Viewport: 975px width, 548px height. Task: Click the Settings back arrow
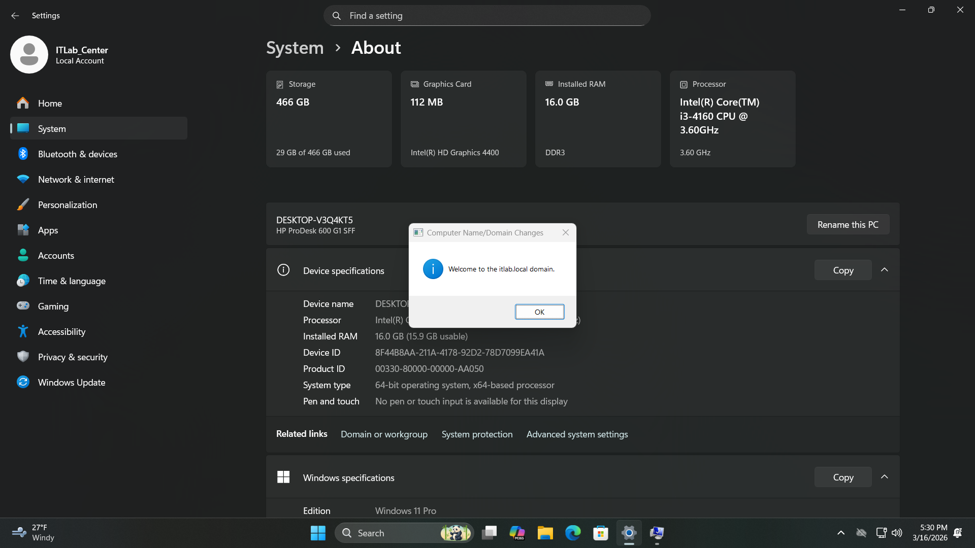click(x=15, y=16)
